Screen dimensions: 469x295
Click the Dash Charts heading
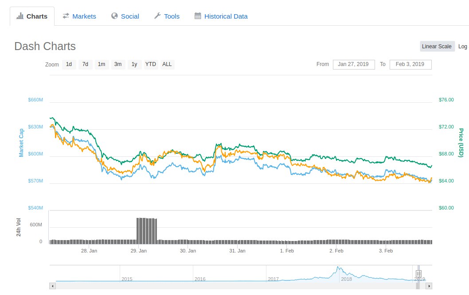point(45,47)
